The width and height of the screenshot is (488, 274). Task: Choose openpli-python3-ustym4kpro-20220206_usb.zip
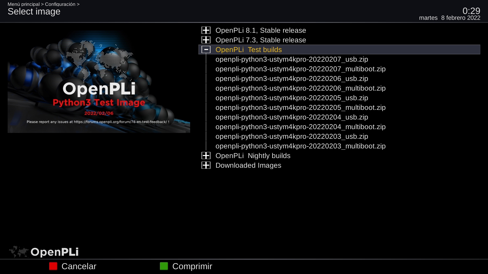[x=292, y=78]
